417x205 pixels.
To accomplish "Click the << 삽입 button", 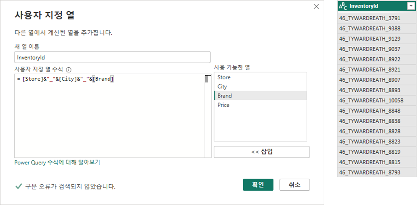I will pyautogui.click(x=262, y=152).
